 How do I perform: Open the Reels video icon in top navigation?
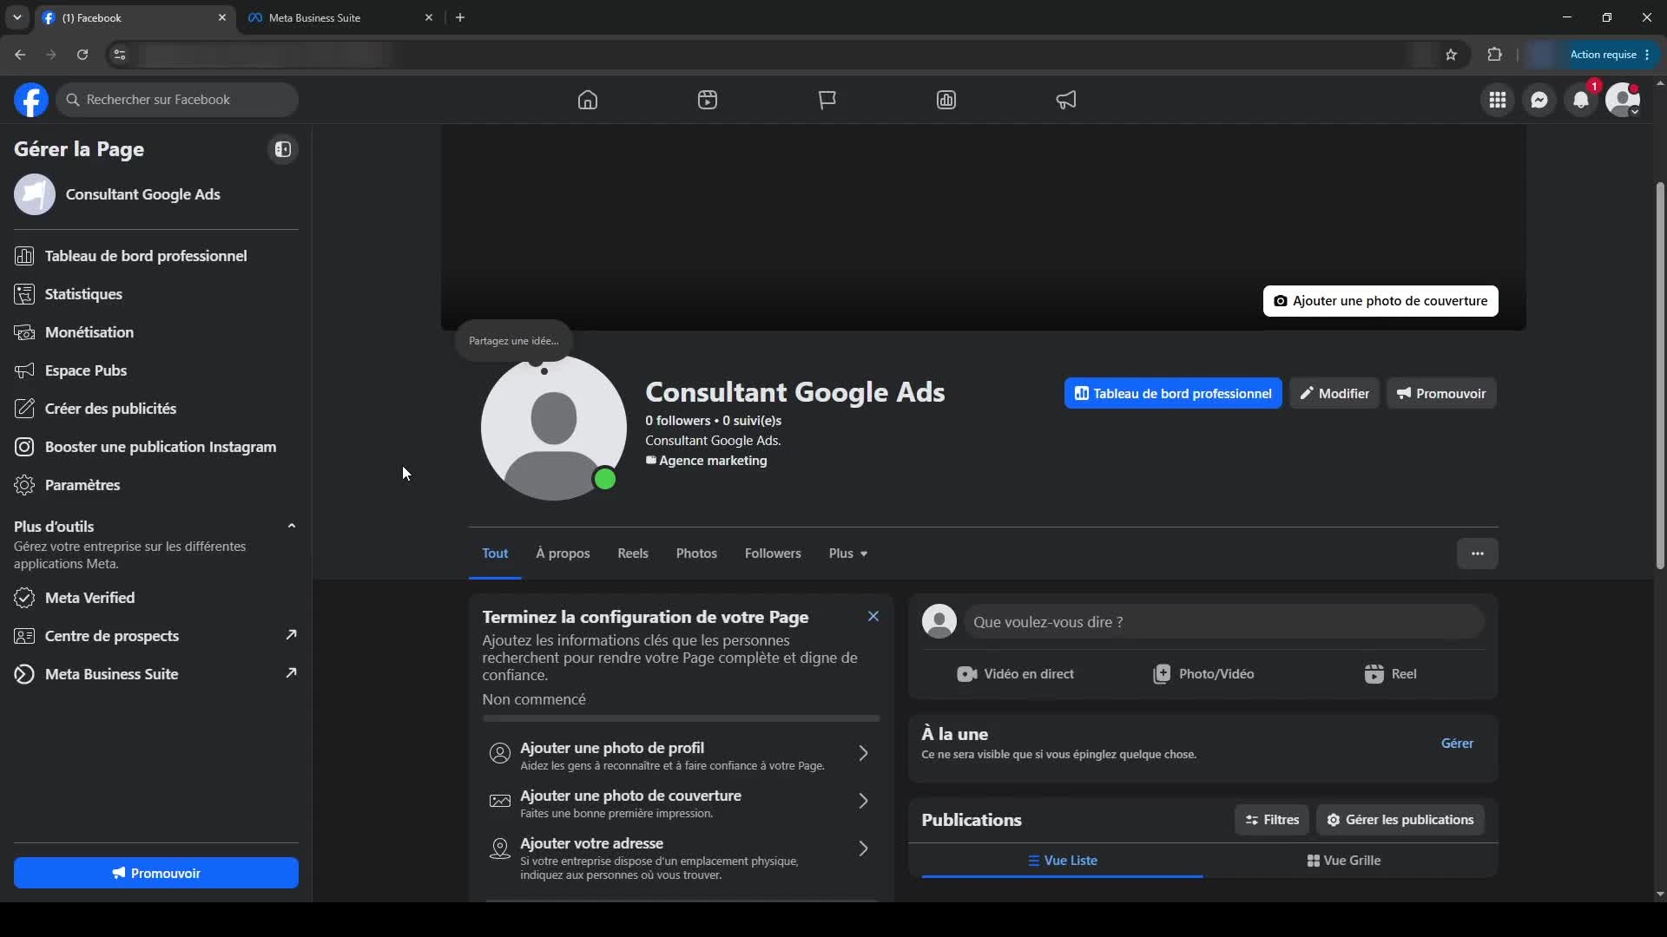[708, 100]
